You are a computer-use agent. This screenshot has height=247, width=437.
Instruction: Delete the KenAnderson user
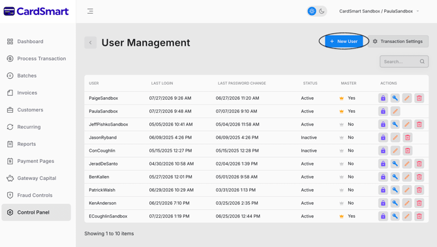point(419,203)
